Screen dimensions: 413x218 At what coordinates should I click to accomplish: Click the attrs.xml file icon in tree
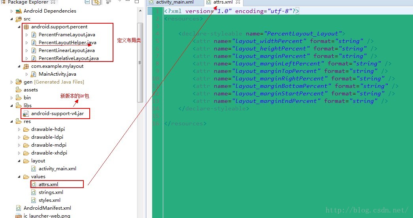[34, 184]
